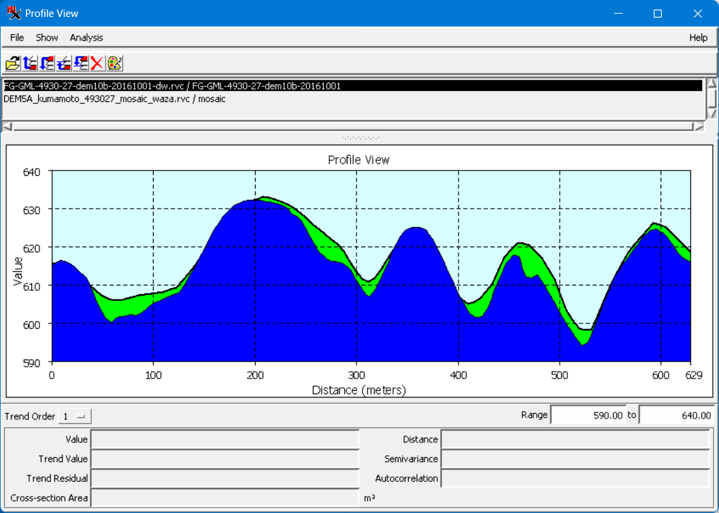Viewport: 719px width, 513px height.
Task: Click right arrow of horizontal list scrollbar
Action: click(x=699, y=126)
